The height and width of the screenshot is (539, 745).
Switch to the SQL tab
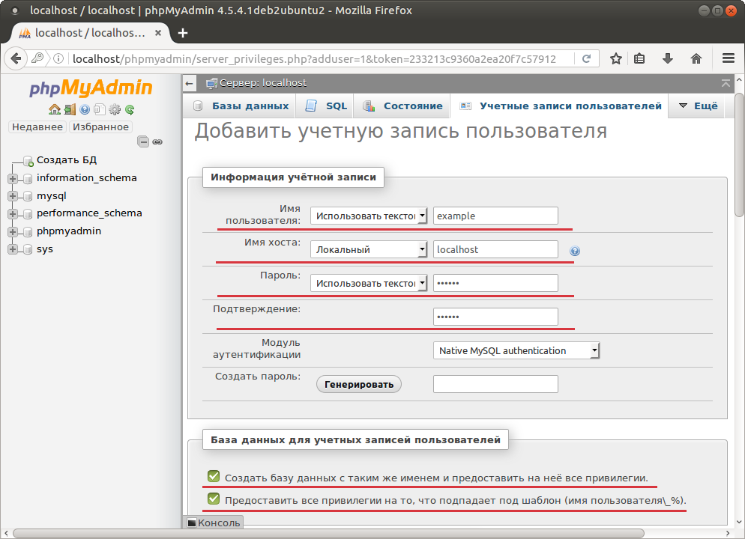325,106
